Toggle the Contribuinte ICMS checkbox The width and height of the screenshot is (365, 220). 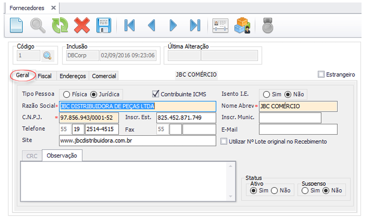pyautogui.click(x=155, y=94)
